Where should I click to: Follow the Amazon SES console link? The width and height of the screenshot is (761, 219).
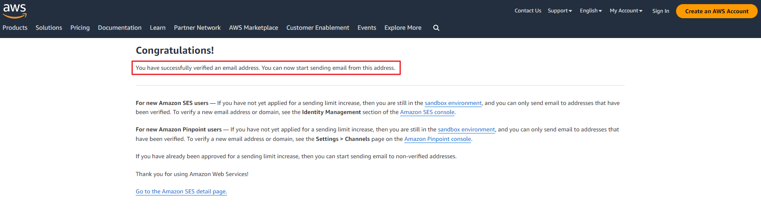tap(427, 112)
